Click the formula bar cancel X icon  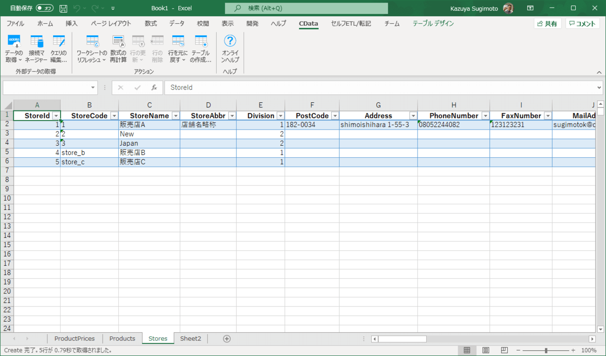[x=120, y=87]
